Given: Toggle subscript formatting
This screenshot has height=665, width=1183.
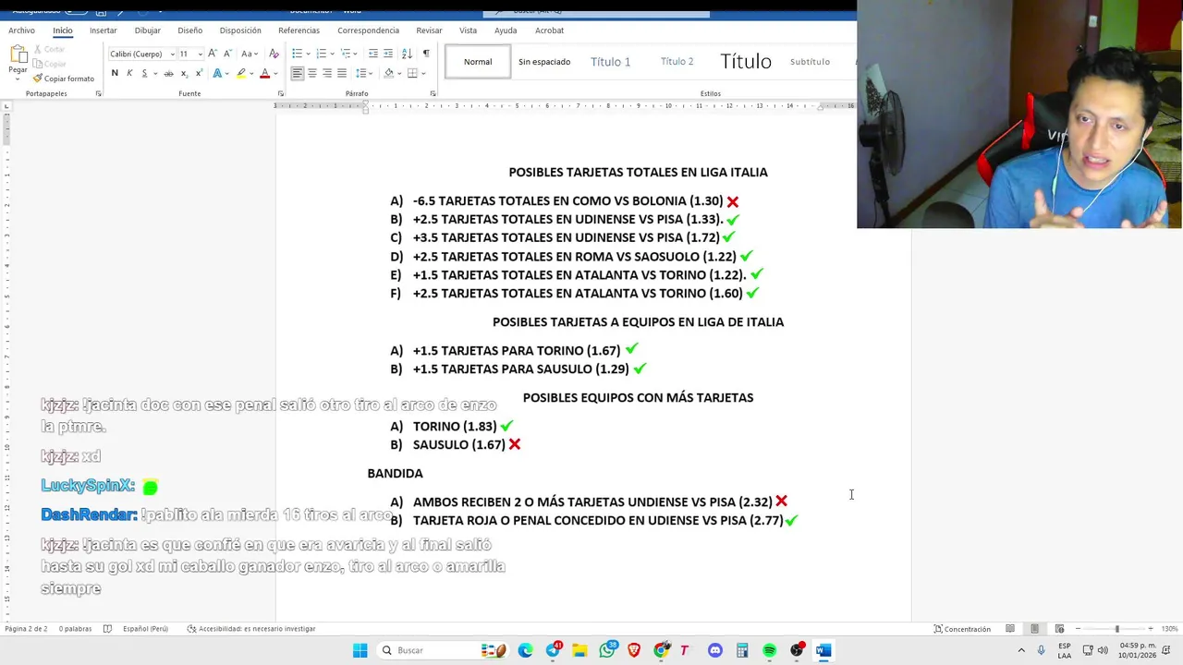Looking at the screenshot, I should point(184,73).
